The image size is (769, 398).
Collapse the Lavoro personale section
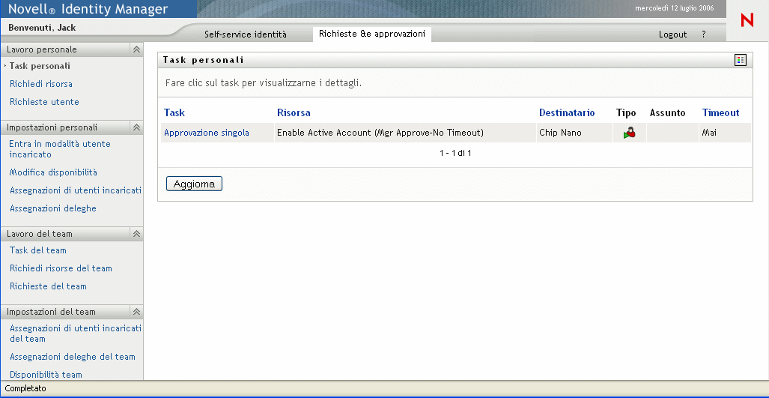click(136, 49)
